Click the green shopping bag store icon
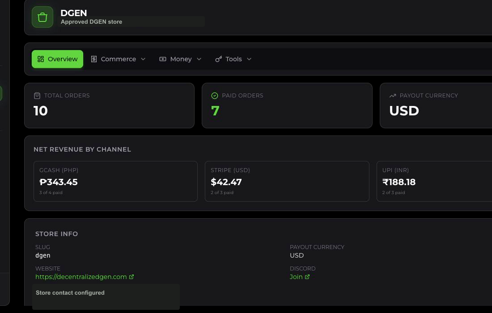This screenshot has width=492, height=313. 42,17
